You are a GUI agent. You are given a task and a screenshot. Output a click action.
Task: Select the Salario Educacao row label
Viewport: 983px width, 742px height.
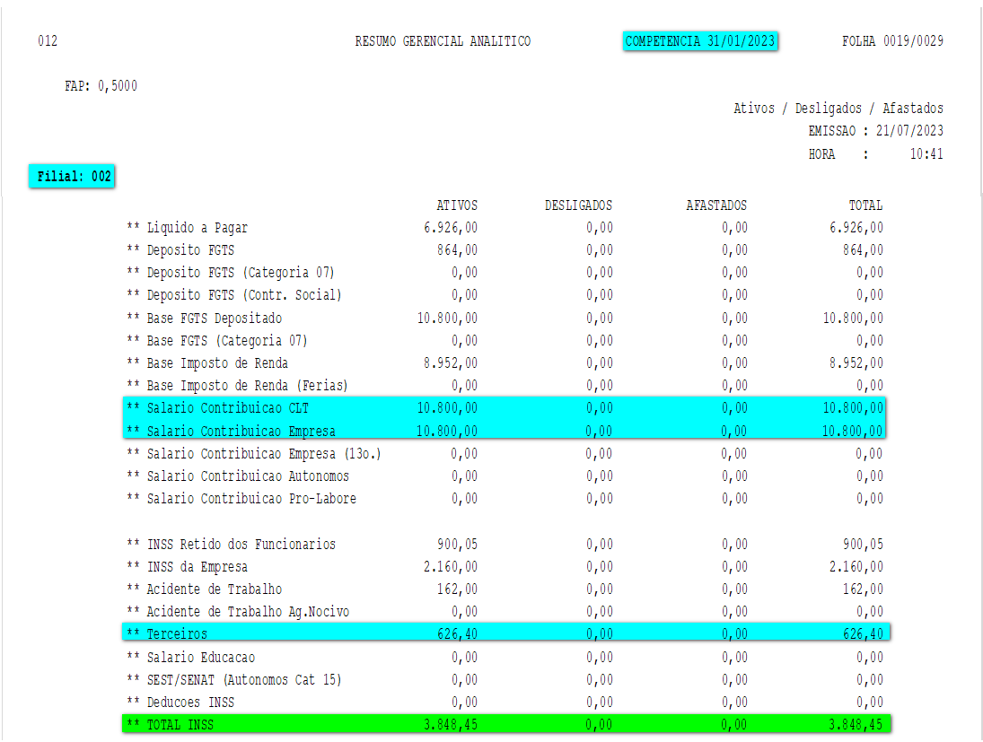pos(200,658)
